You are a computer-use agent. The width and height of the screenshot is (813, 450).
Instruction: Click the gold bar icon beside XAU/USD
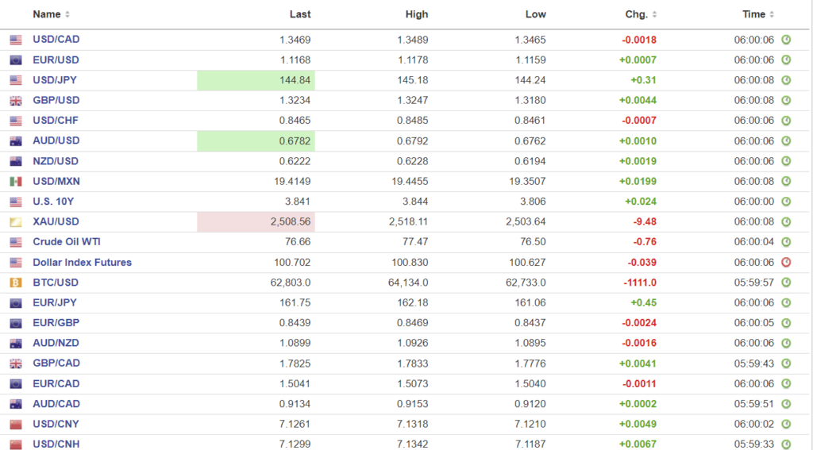point(16,222)
